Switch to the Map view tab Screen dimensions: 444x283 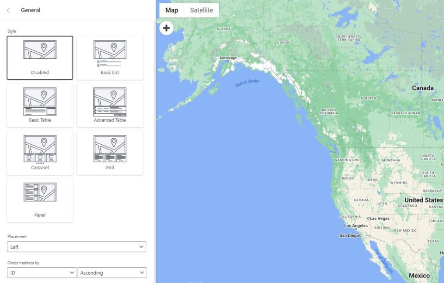point(172,10)
